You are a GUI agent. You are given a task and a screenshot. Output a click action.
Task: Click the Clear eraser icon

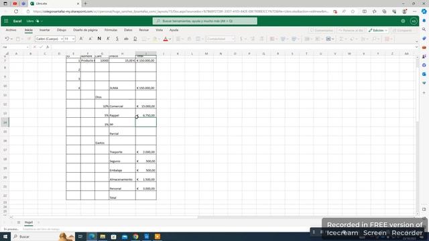353,39
